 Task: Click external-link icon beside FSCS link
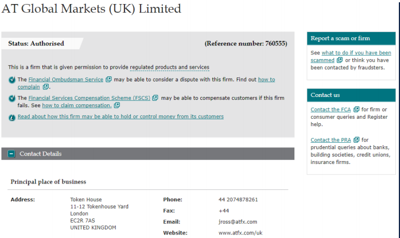click(156, 98)
